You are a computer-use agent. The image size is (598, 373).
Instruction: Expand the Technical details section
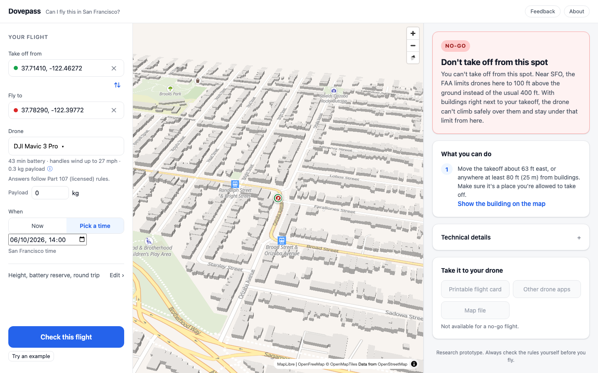click(511, 237)
